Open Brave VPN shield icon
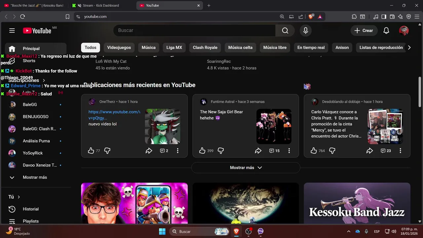The height and width of the screenshot is (238, 423). [x=409, y=17]
